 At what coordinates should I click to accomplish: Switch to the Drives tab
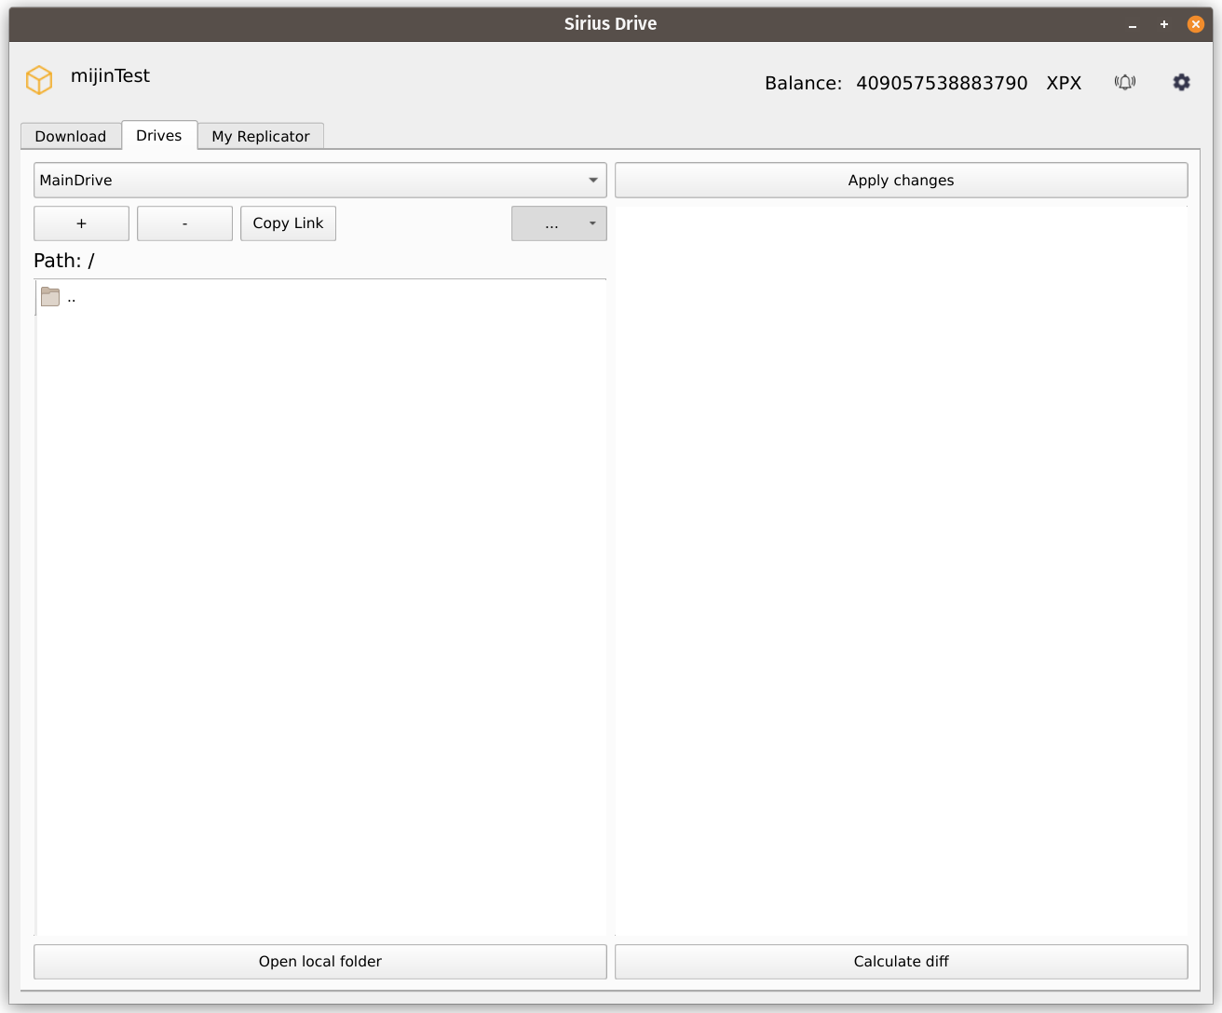(x=159, y=135)
